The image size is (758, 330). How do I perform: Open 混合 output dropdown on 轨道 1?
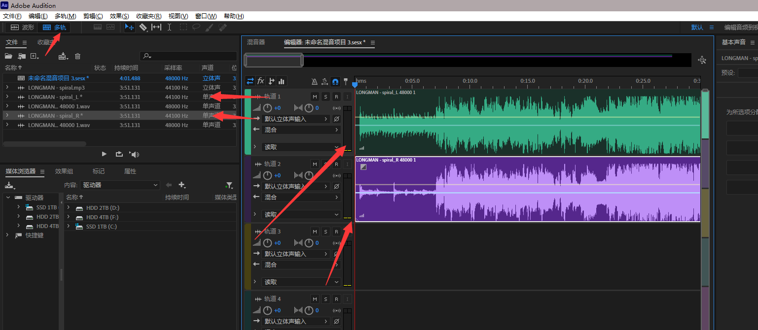[x=301, y=130]
